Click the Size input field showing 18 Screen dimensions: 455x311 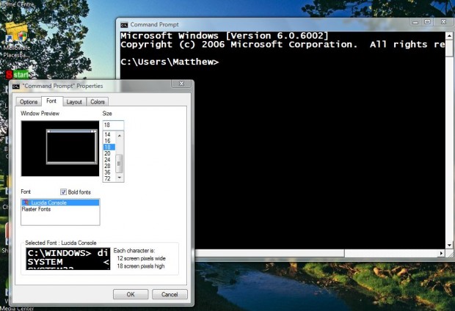point(113,125)
